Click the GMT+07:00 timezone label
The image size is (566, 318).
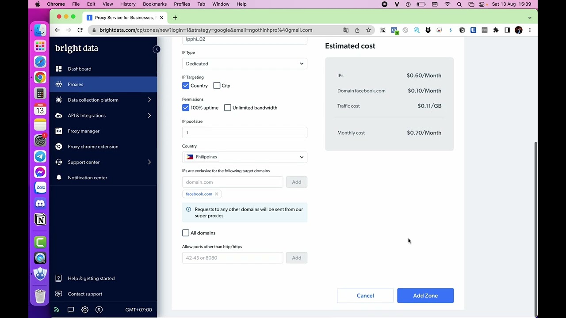[x=138, y=310]
